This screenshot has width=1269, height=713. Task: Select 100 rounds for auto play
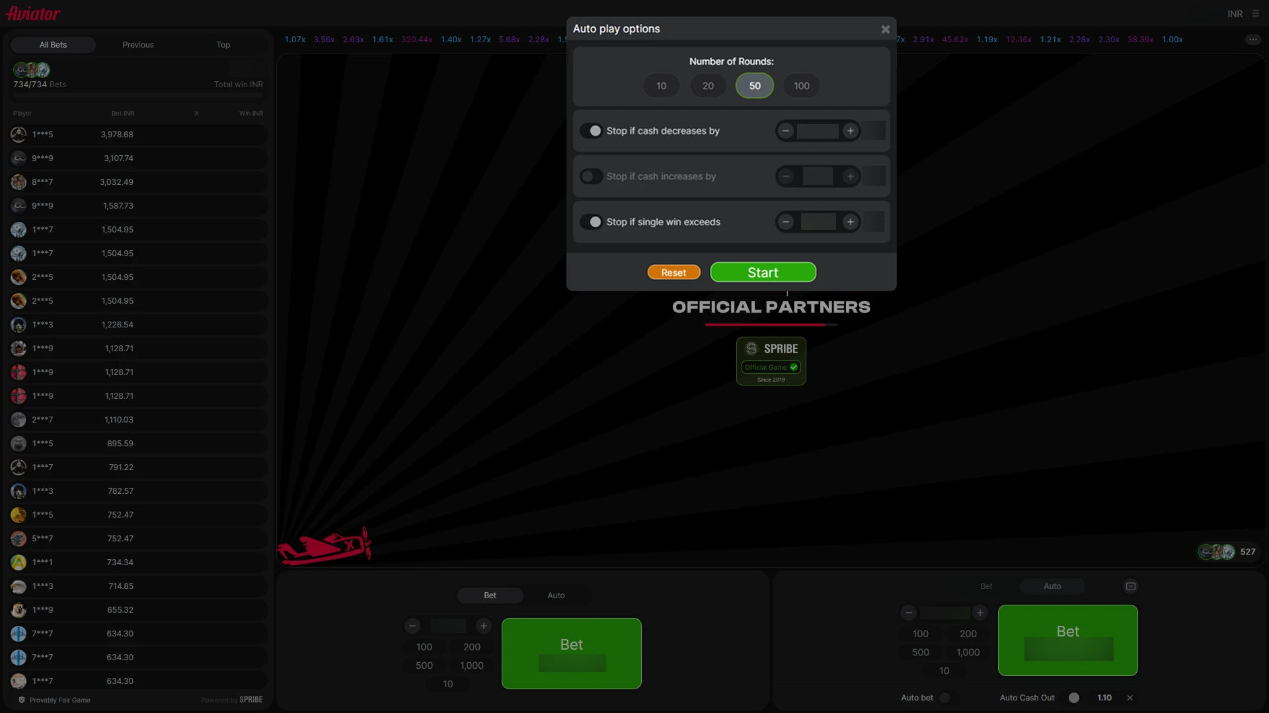click(801, 85)
